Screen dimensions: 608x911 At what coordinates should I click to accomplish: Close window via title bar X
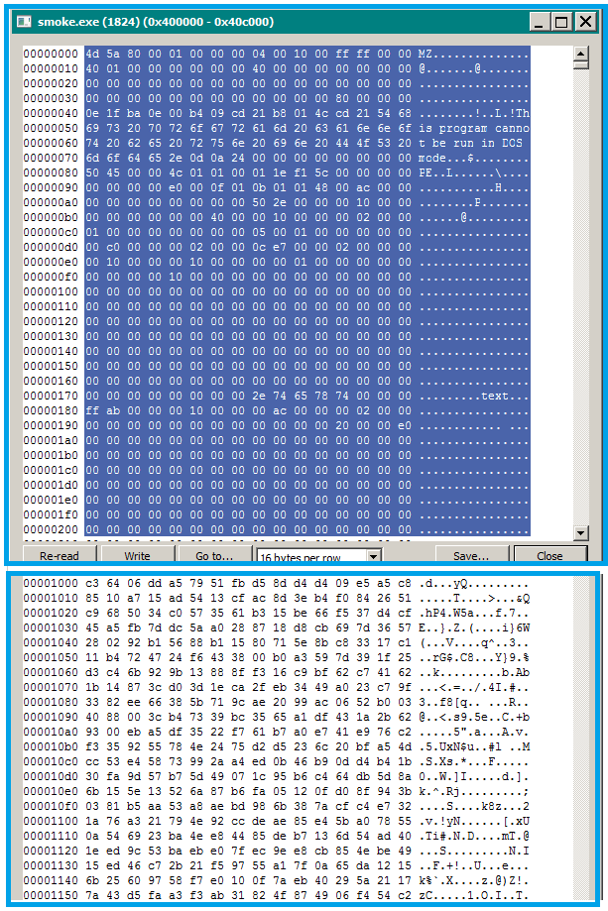(584, 21)
